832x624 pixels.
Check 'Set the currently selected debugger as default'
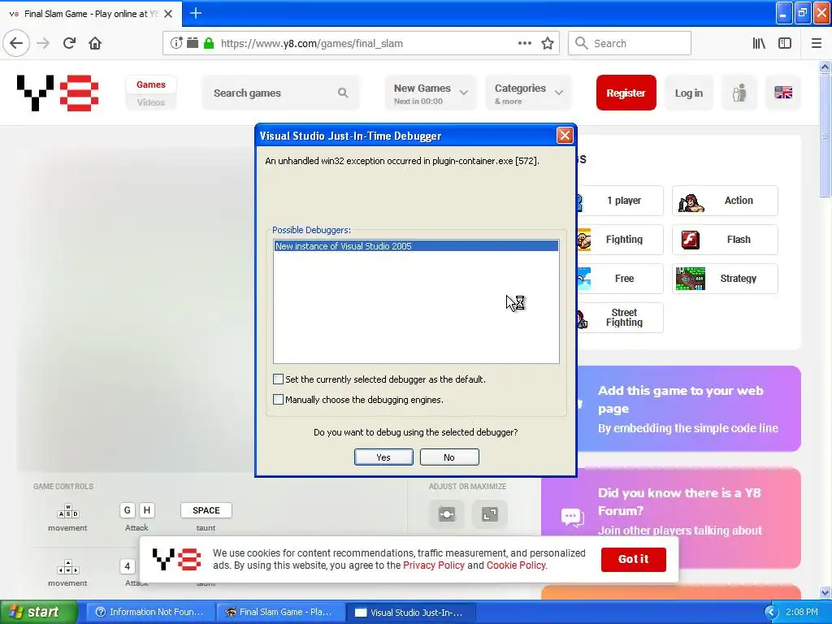pos(278,379)
